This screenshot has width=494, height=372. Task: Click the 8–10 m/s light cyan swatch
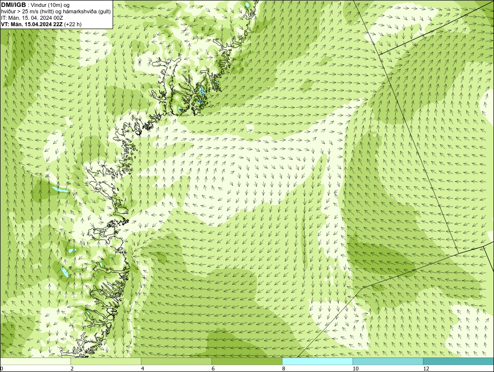318,361
